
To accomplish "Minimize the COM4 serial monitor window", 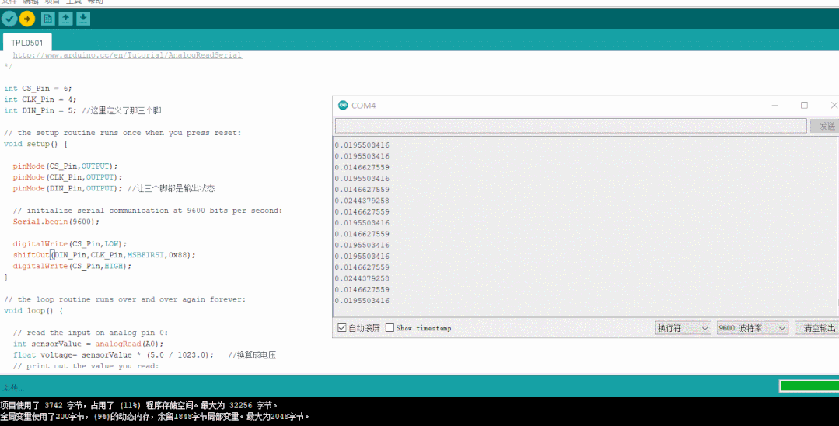I will [x=774, y=106].
